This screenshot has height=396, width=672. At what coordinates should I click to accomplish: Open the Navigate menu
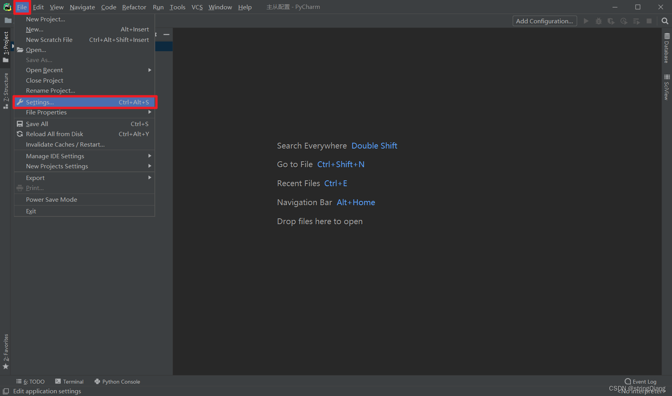pos(82,7)
